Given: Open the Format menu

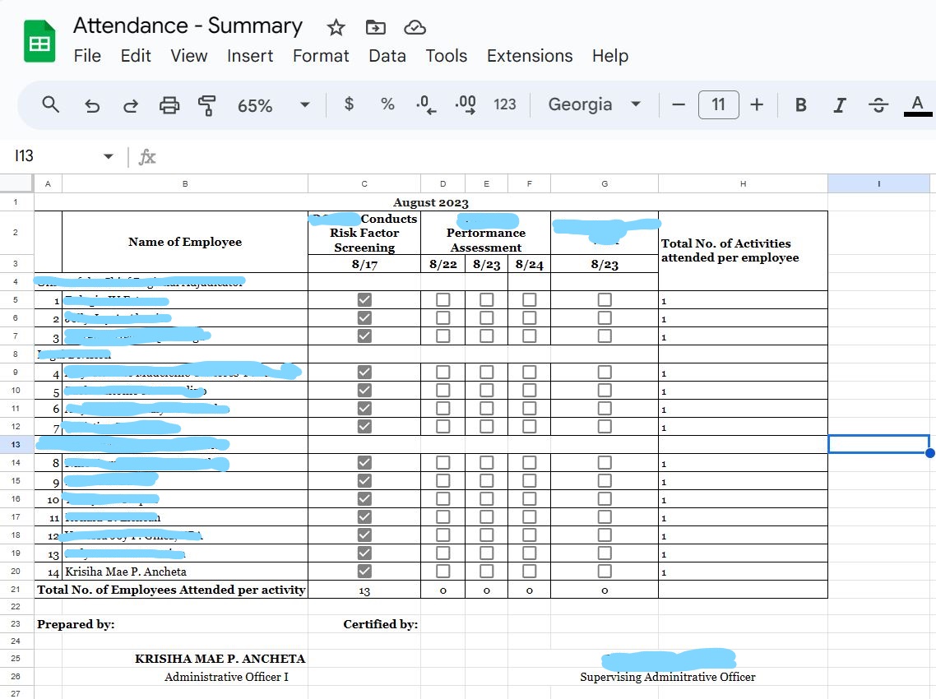Looking at the screenshot, I should click(321, 56).
